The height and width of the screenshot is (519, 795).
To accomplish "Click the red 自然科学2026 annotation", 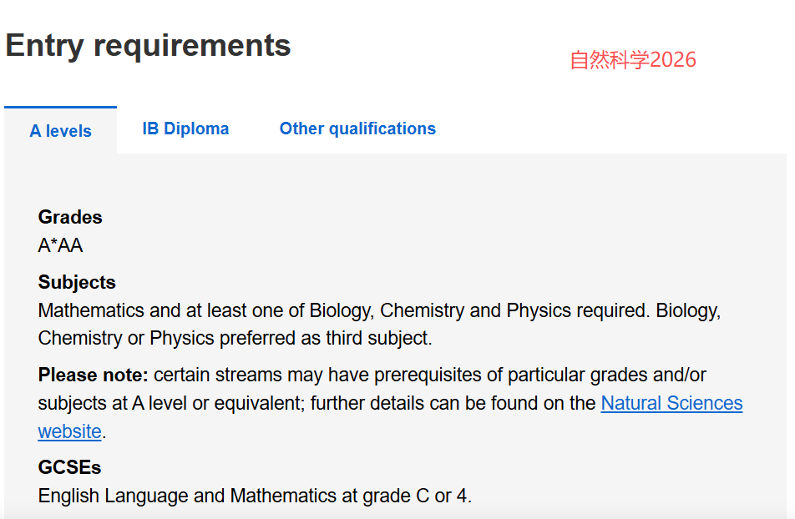I will click(x=632, y=60).
